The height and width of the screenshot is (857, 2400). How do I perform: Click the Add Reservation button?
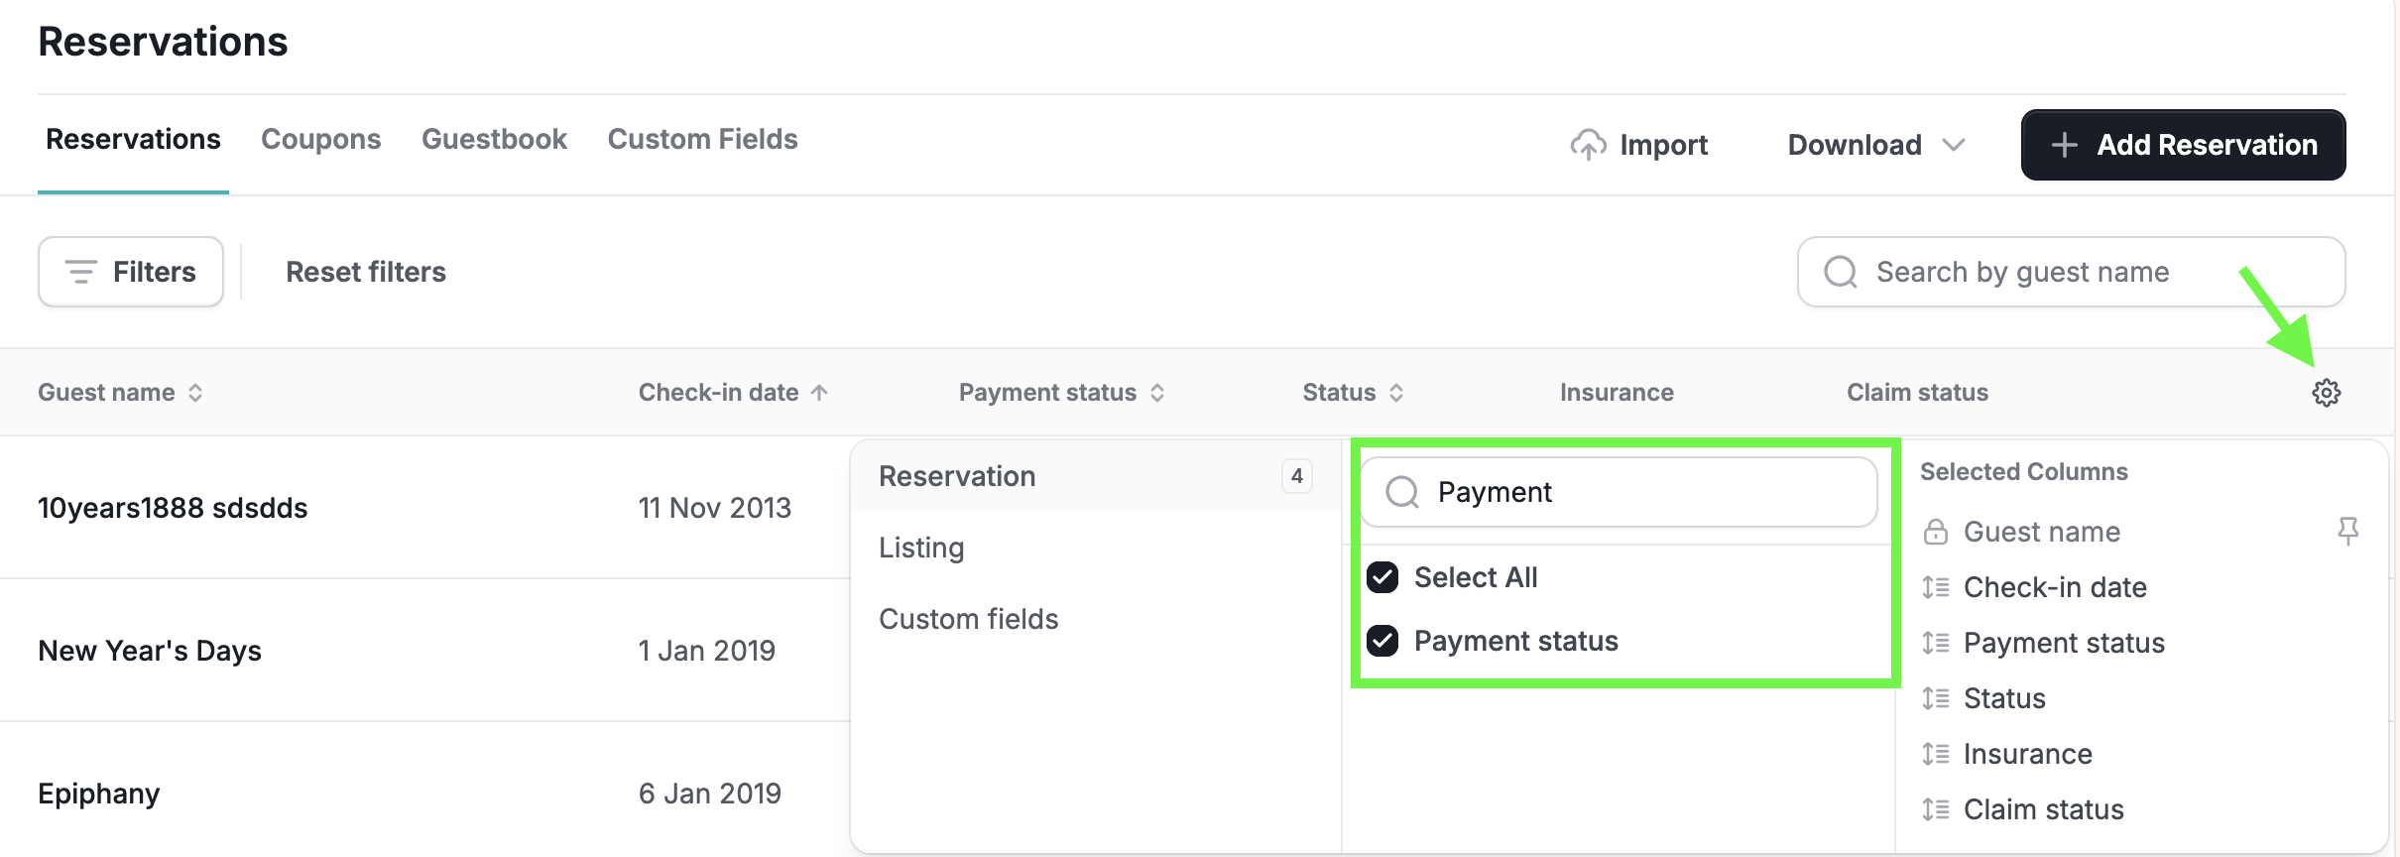[x=2183, y=145]
